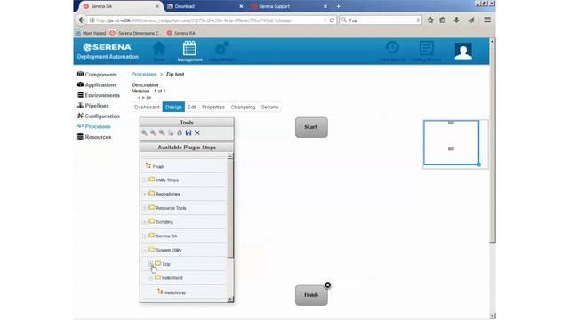Open browser downloads arrow icon
This screenshot has width=569, height=320.
(456, 20)
